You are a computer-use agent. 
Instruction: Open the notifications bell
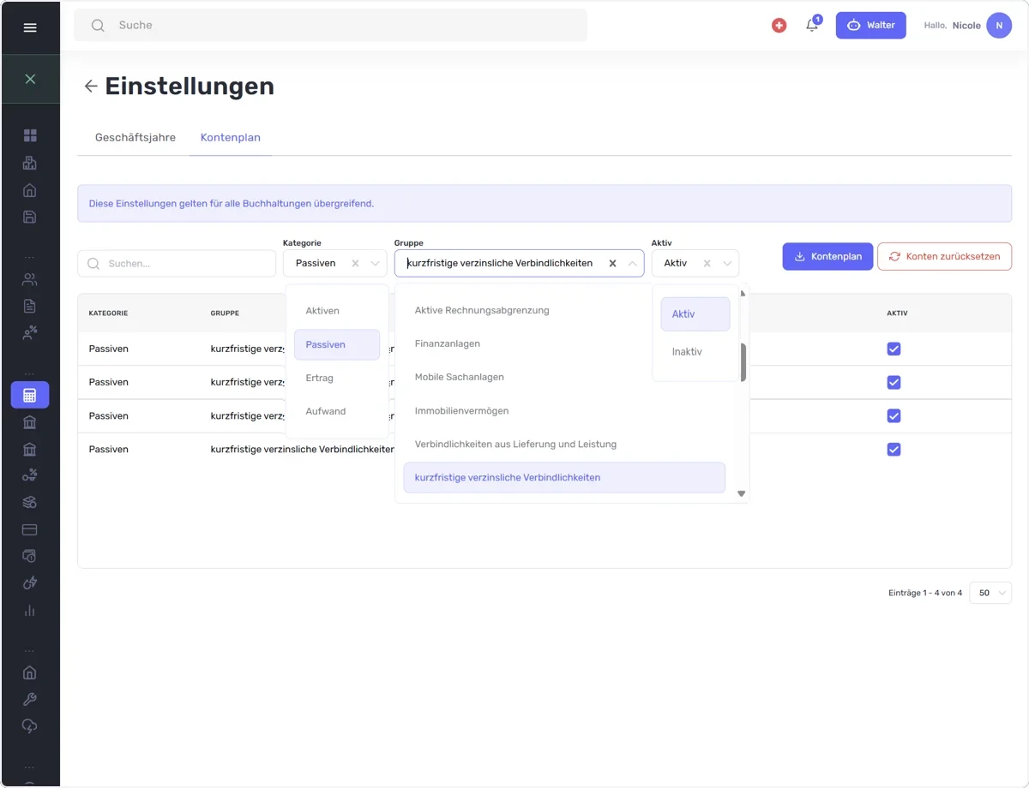[812, 25]
